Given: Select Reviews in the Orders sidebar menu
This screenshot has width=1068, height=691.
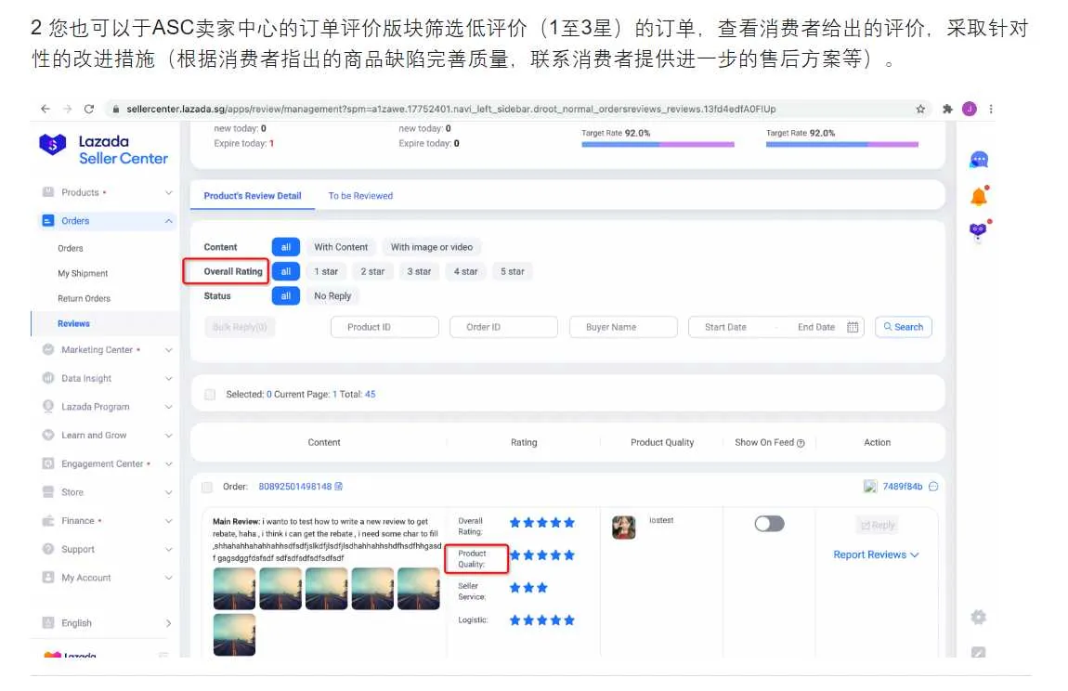Looking at the screenshot, I should 74,323.
